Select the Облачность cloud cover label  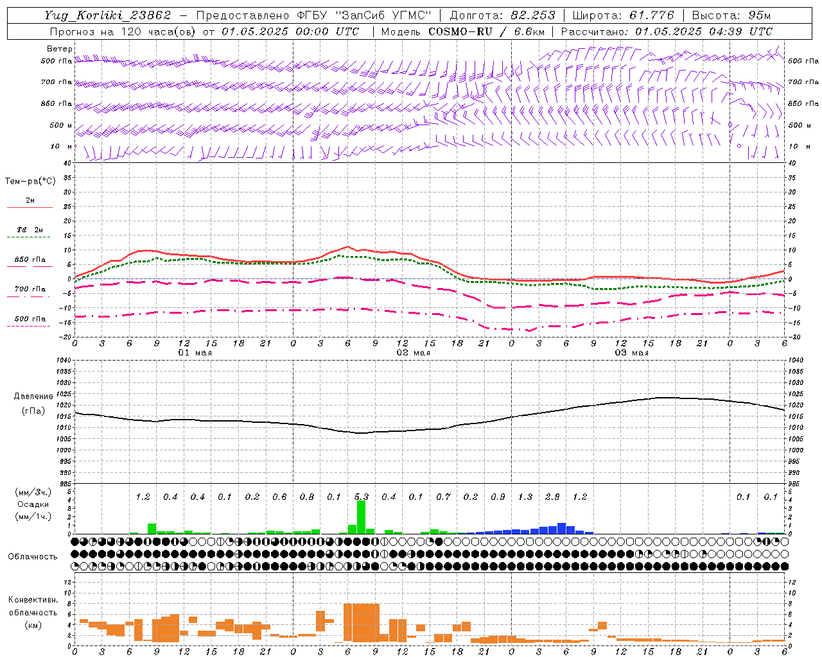click(33, 556)
